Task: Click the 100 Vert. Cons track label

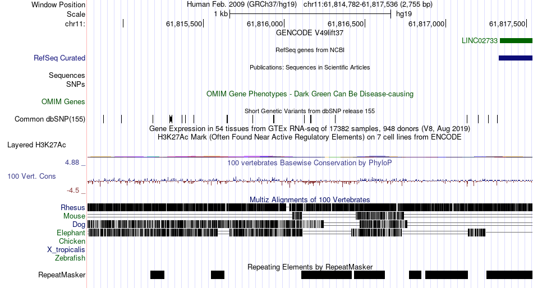Action: [x=31, y=176]
